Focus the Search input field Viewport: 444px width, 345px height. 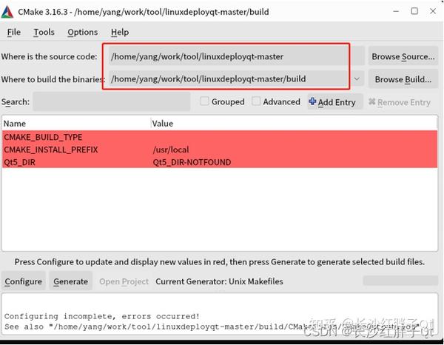pos(112,101)
